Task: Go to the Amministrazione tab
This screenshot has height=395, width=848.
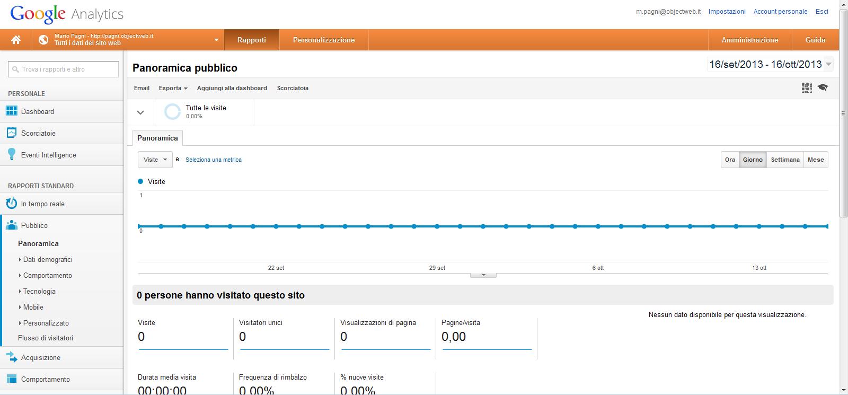Action: tap(749, 40)
